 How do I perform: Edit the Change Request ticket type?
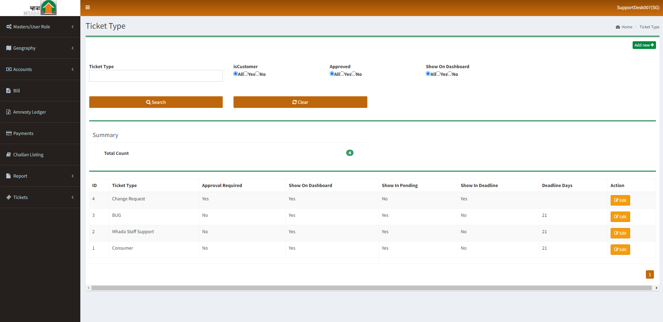(620, 200)
